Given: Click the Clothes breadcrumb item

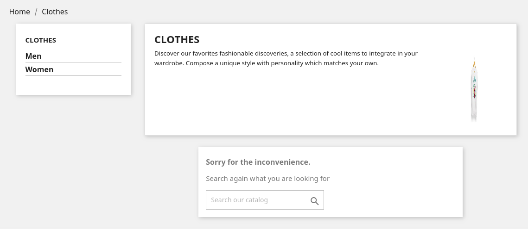Looking at the screenshot, I should (55, 12).
